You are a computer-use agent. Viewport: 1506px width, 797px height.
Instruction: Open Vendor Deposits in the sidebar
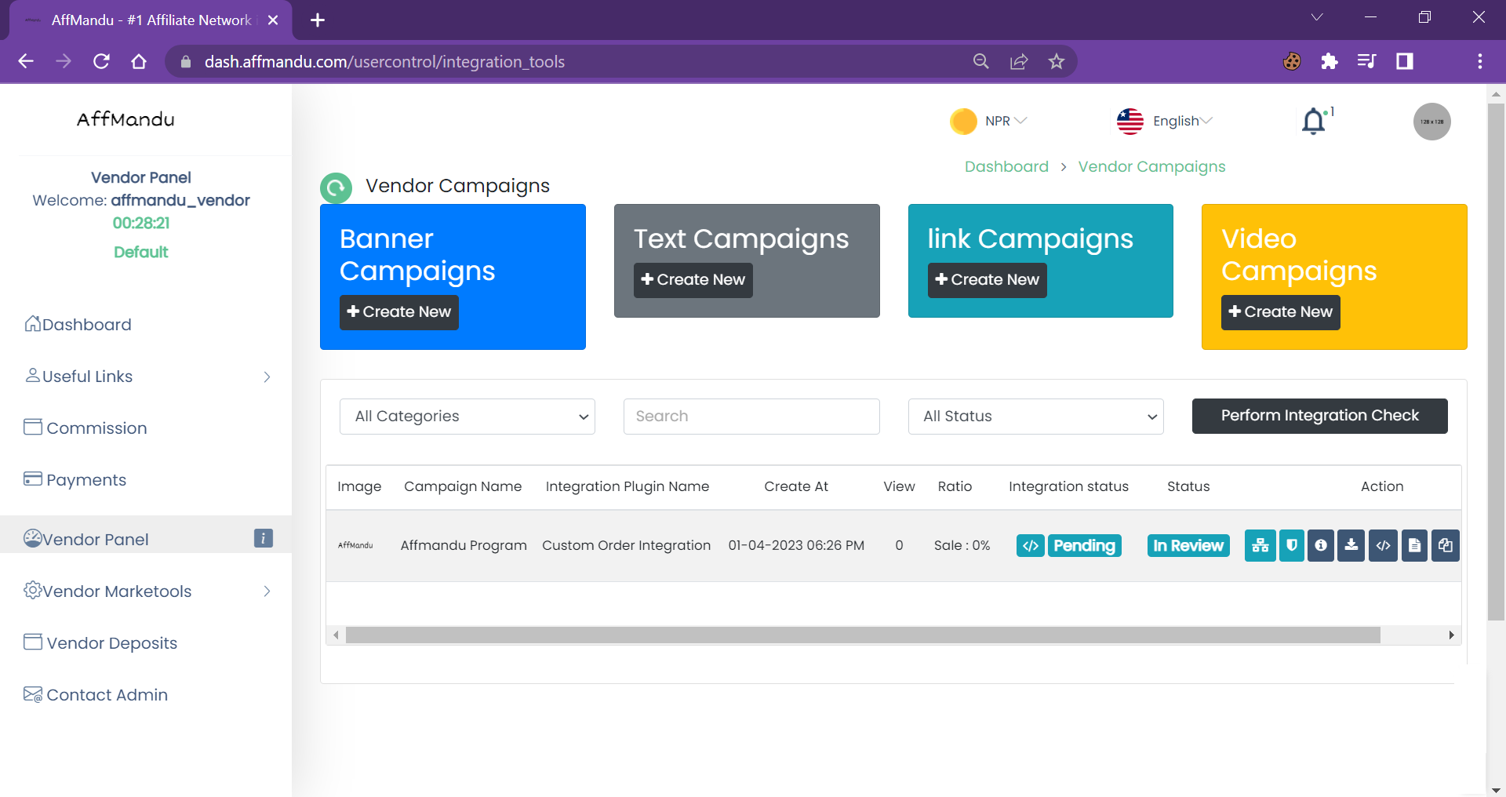(x=100, y=642)
